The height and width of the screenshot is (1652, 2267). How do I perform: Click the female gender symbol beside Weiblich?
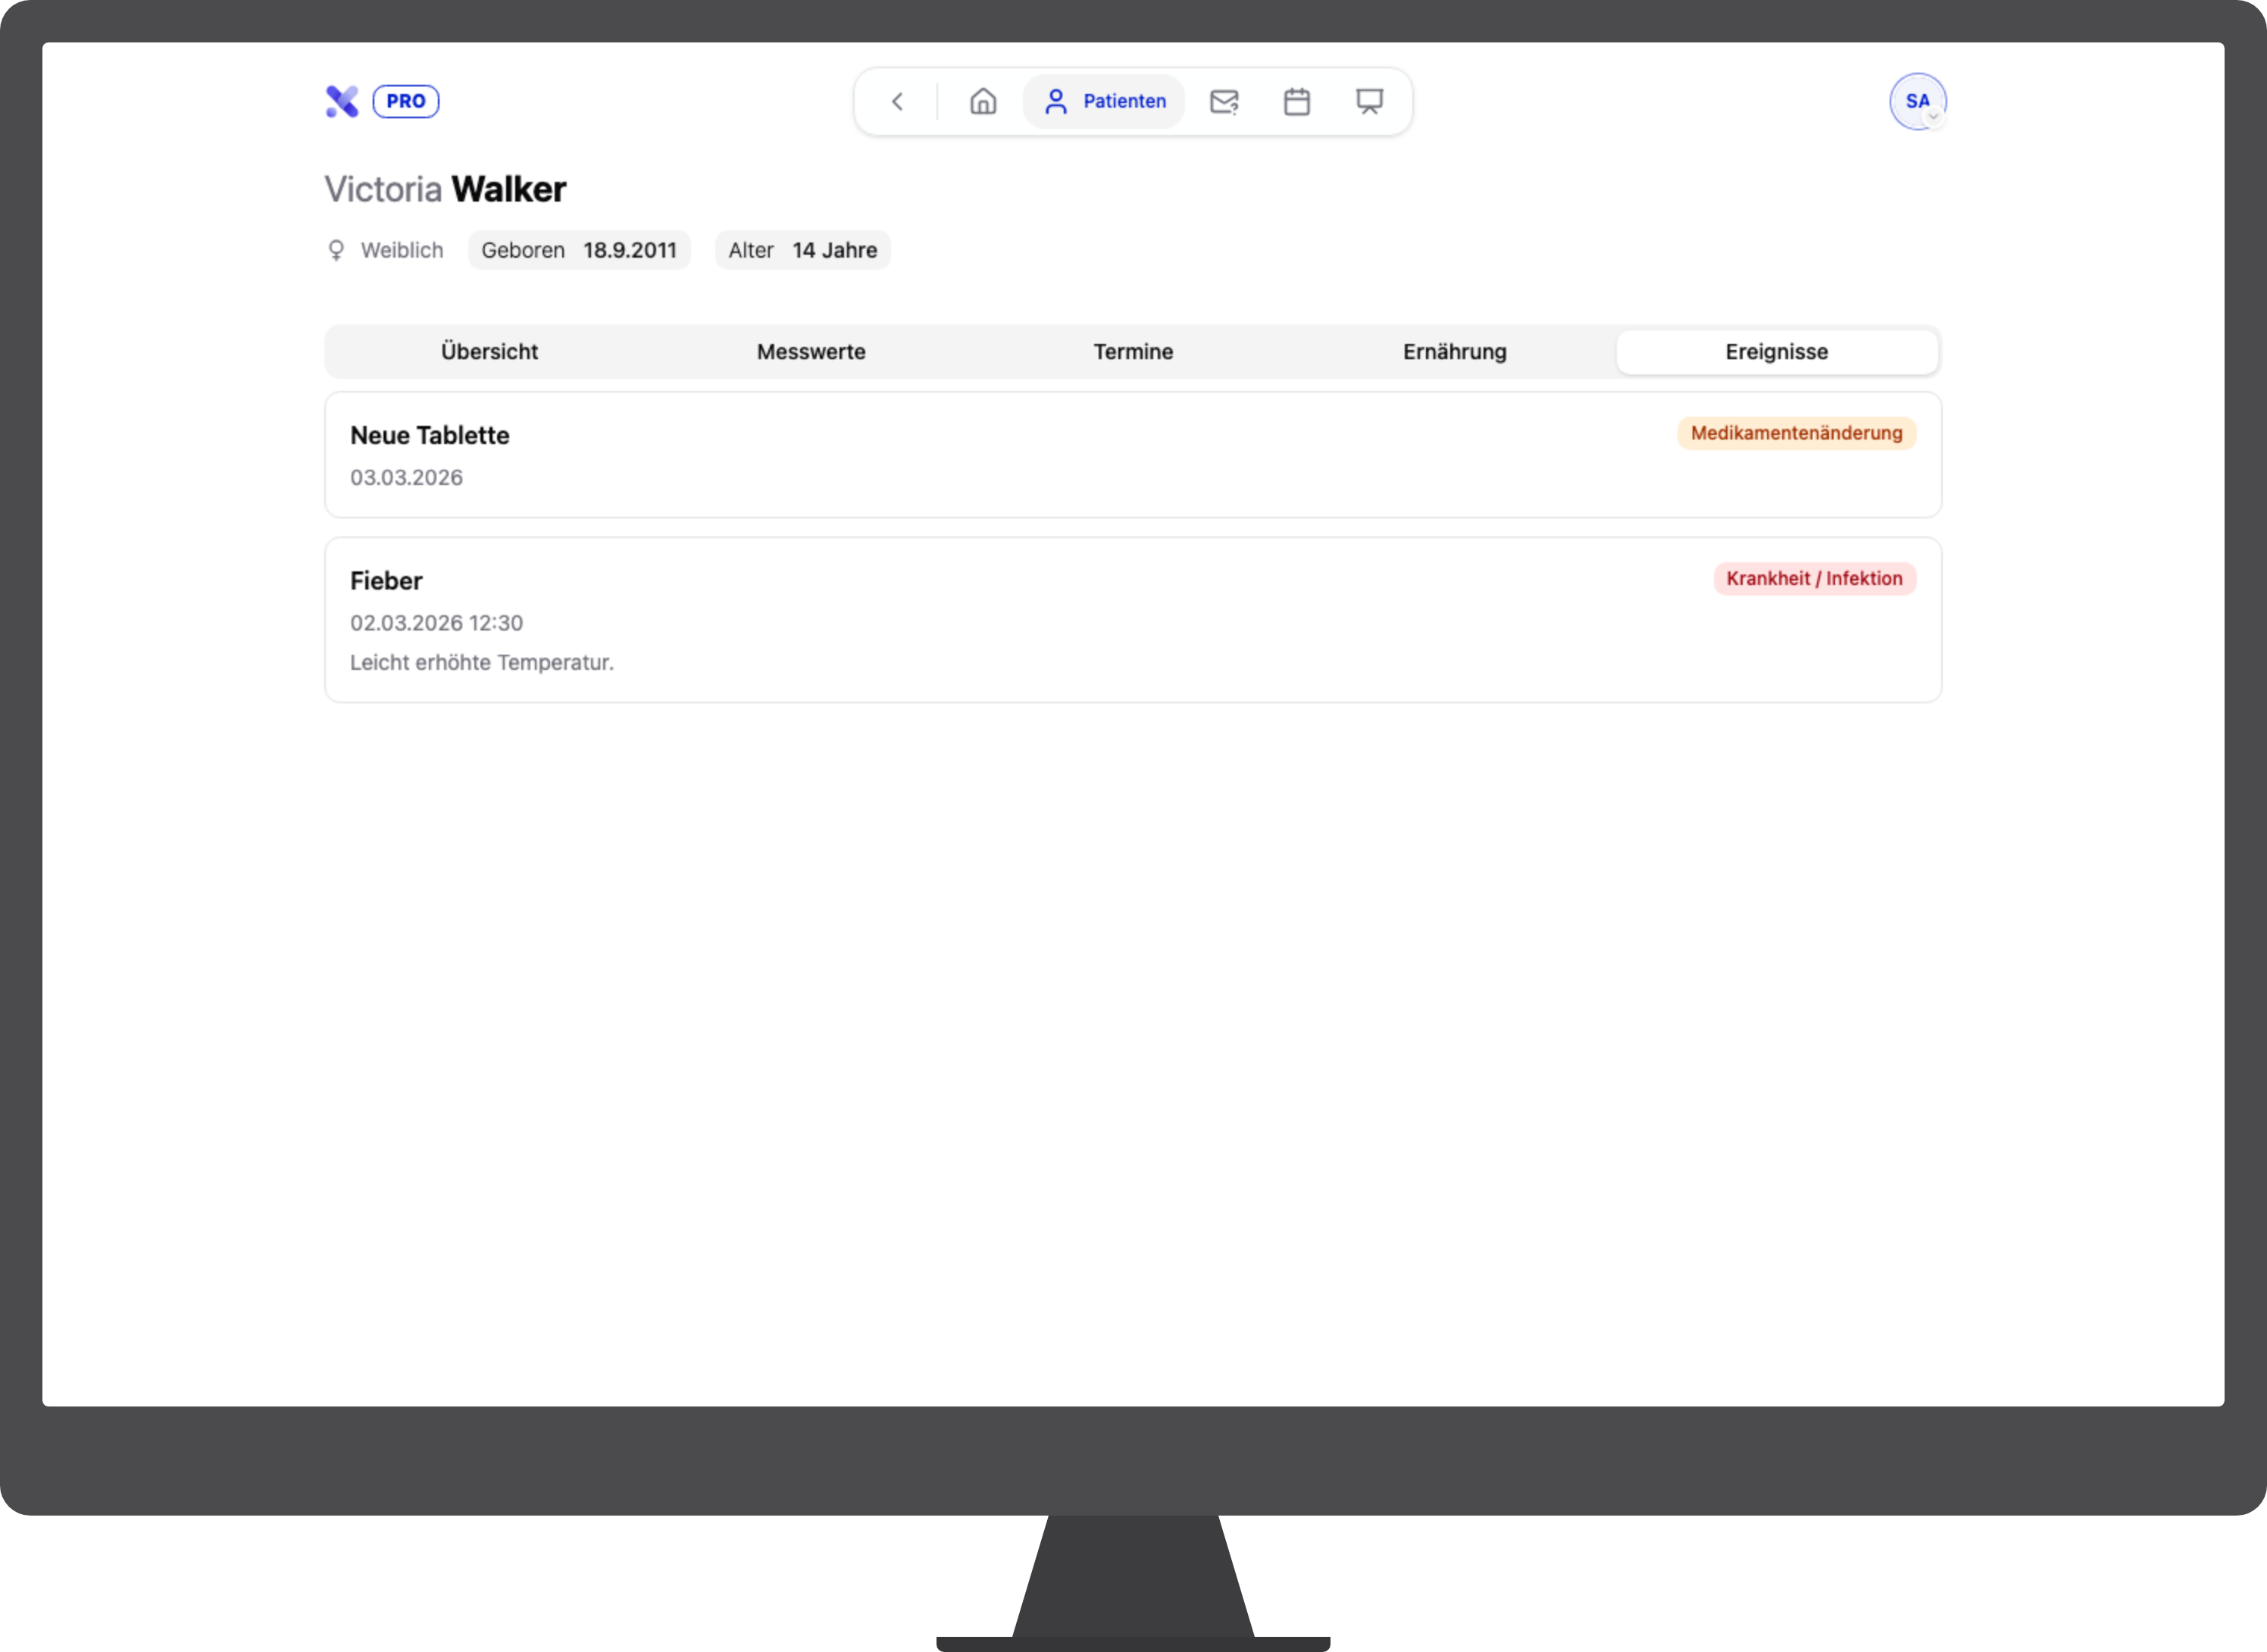tap(336, 250)
